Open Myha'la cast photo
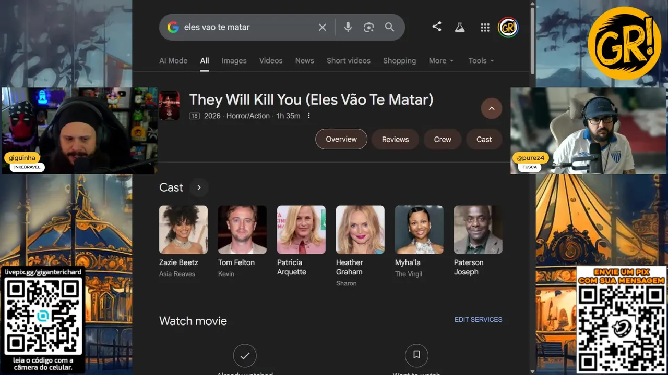 tap(419, 230)
